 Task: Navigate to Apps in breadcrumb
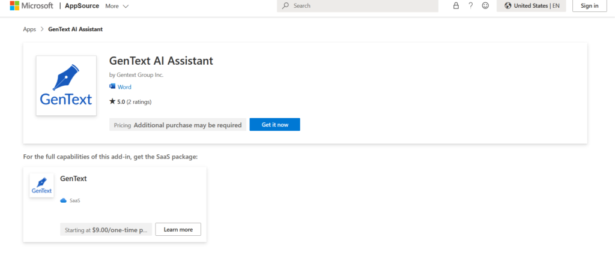(29, 29)
